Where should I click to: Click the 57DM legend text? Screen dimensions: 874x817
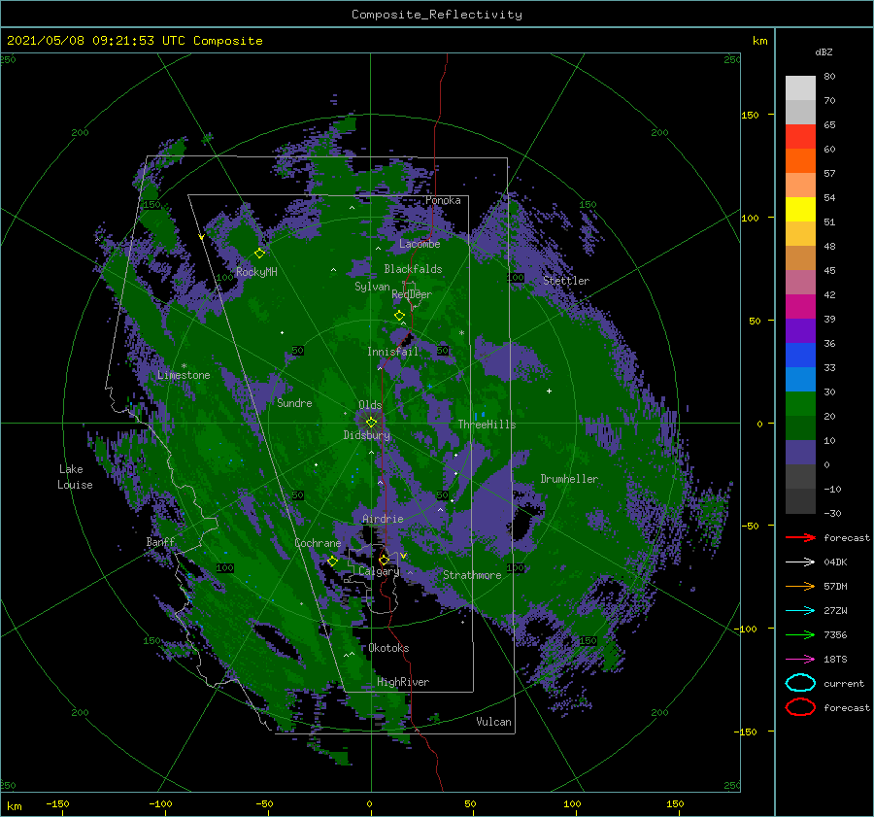(x=835, y=586)
